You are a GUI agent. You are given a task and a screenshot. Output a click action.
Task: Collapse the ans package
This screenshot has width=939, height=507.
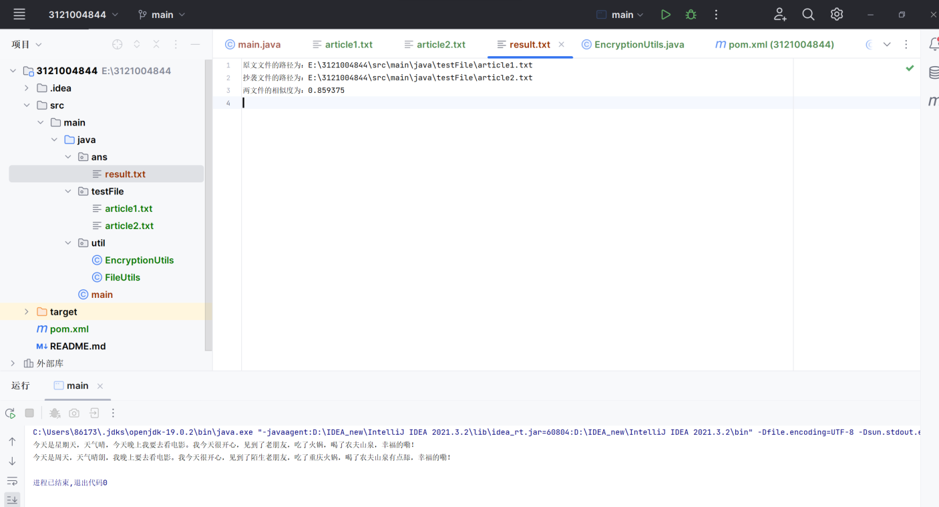point(68,157)
